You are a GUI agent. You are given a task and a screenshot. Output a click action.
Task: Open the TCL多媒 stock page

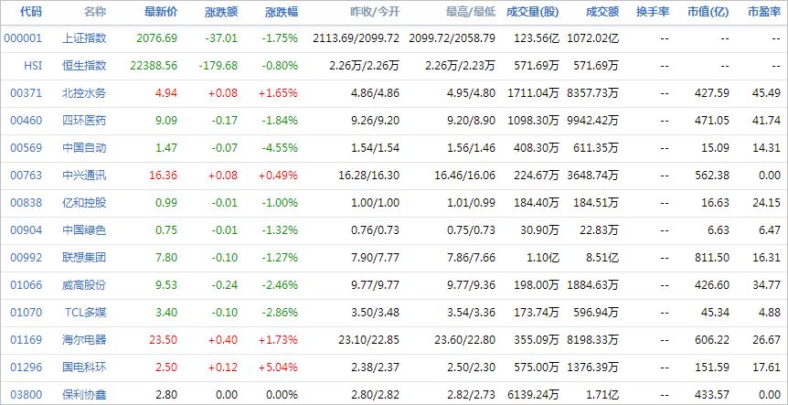pos(85,313)
